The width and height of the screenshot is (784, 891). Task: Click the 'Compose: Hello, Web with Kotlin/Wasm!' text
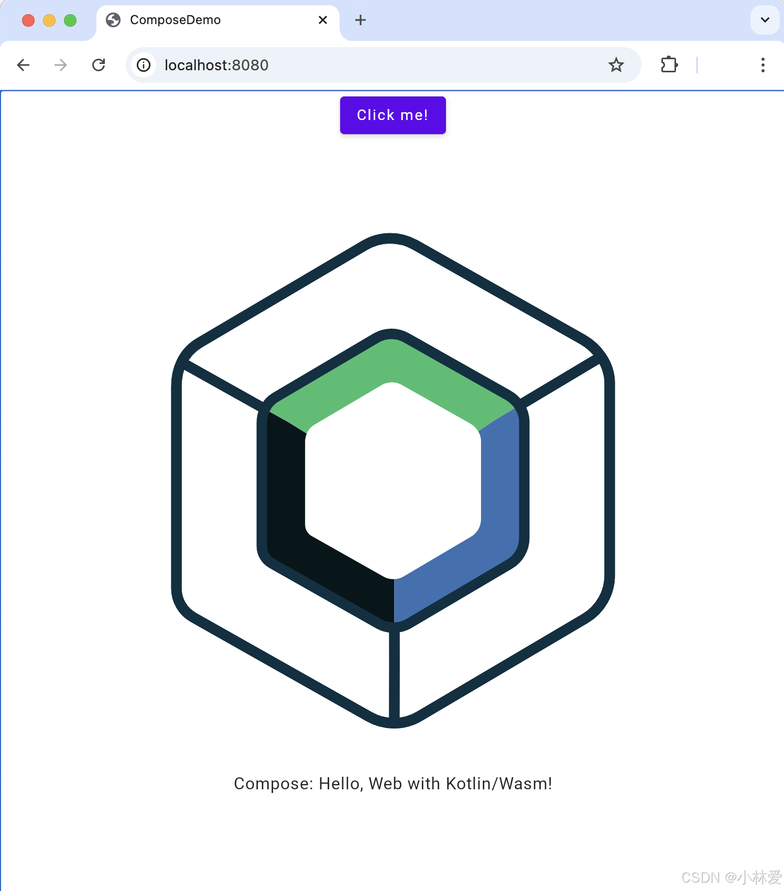point(393,784)
